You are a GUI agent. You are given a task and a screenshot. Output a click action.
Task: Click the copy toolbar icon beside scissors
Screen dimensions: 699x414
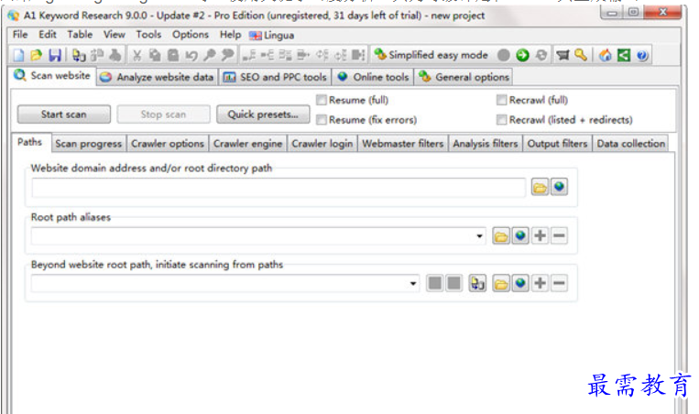(155, 55)
